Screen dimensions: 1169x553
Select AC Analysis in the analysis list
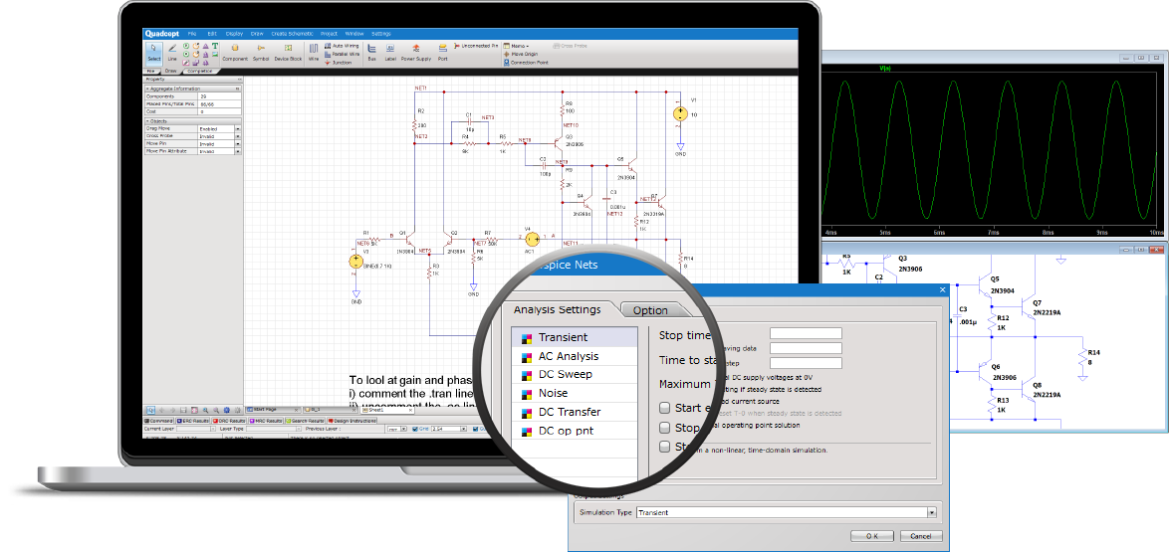568,356
